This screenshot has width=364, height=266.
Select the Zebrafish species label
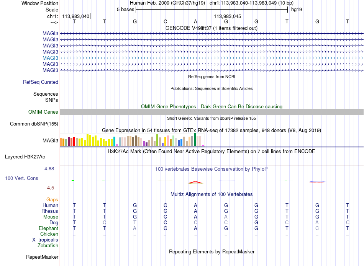coord(48,245)
